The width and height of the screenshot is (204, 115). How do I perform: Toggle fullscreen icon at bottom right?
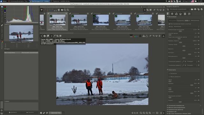(x=161, y=113)
